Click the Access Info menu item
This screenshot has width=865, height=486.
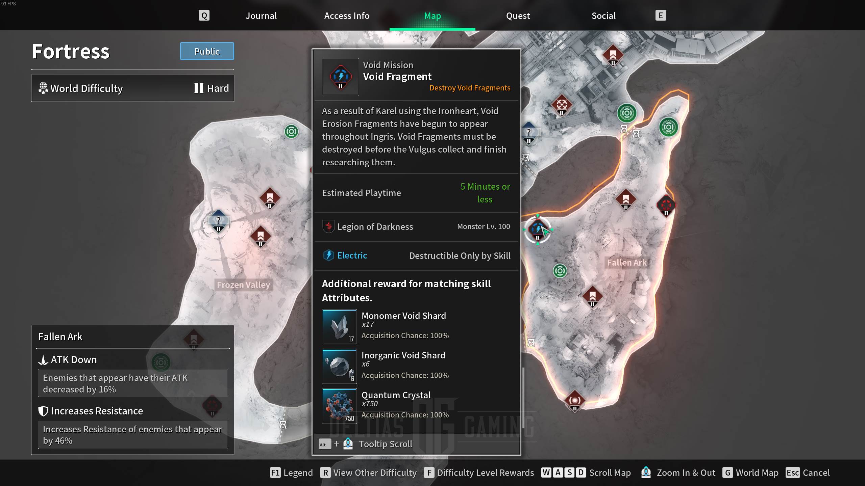[x=346, y=16]
